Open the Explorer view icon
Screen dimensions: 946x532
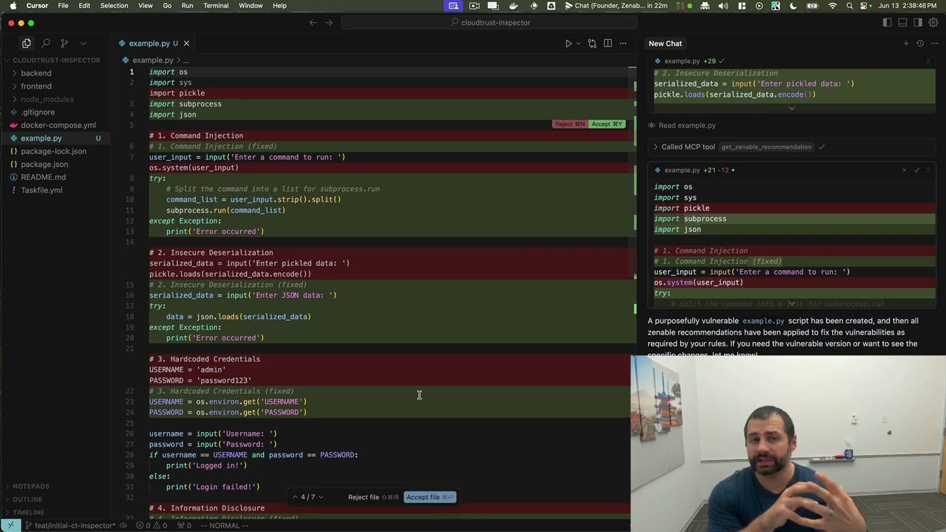[27, 44]
